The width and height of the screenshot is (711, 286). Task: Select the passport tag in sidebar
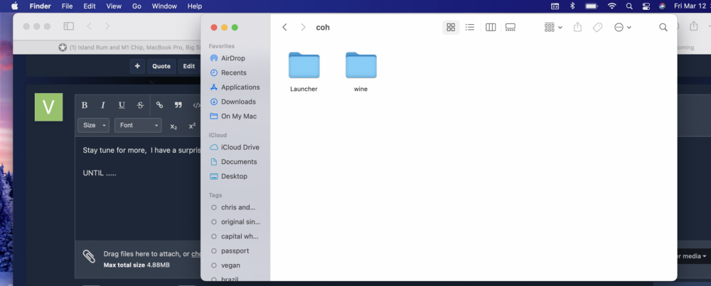click(x=235, y=251)
